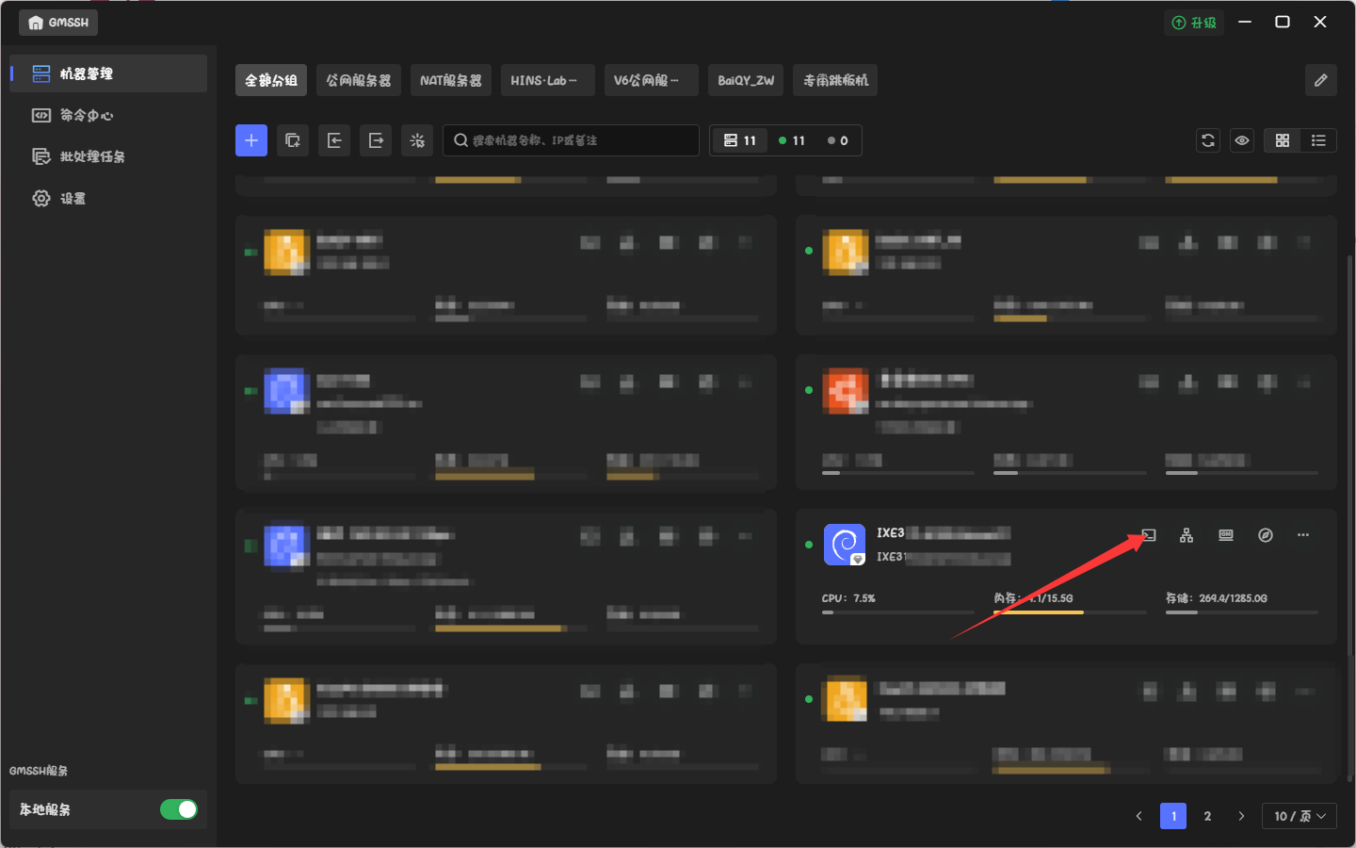The width and height of the screenshot is (1356, 848).
Task: Click the machine list vertical scrollbar
Action: (x=1350, y=517)
